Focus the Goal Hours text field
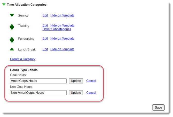173x117 pixels. click(38, 81)
